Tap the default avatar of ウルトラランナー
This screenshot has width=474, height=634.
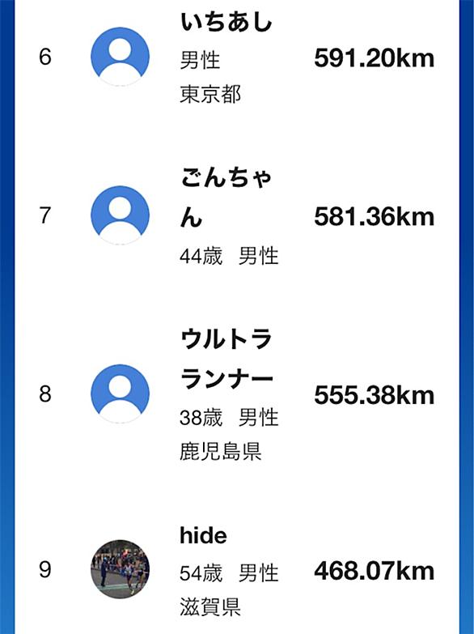click(x=120, y=394)
